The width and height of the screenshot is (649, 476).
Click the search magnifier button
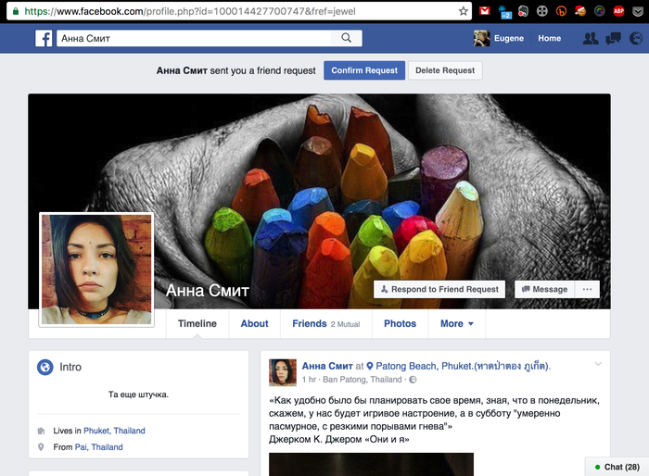click(x=346, y=39)
